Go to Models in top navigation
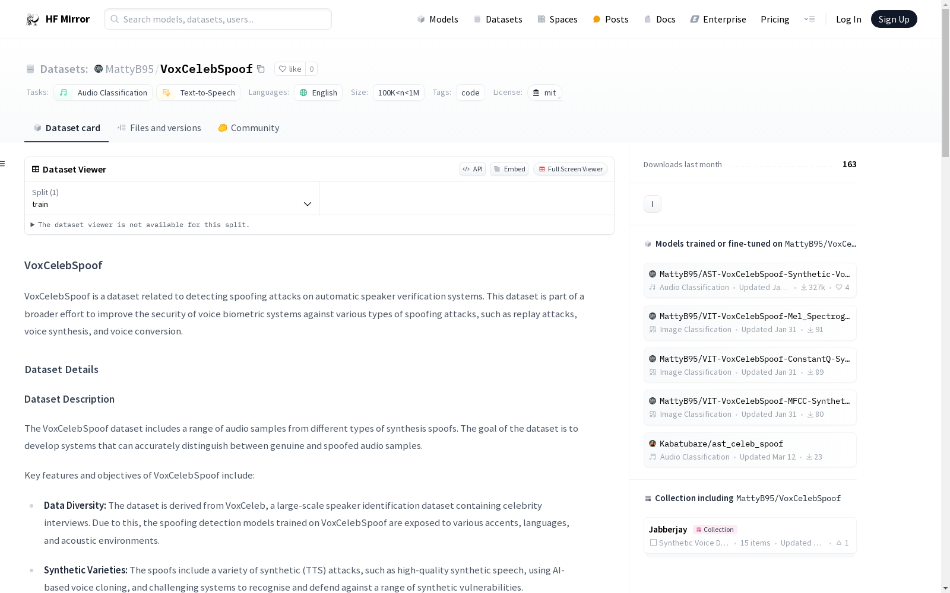This screenshot has width=950, height=593. [438, 20]
